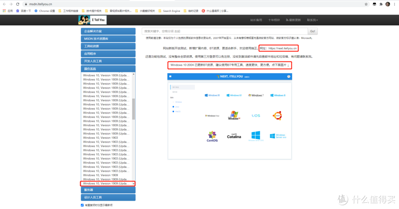Image resolution: width=399 pixels, height=209 pixels.
Task: Expand the 服务器 category
Action: coord(108,190)
